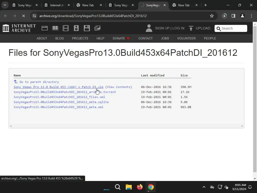Screen dimensions: 257x193
Task: View site information icon in address bar
Action: [34, 16]
